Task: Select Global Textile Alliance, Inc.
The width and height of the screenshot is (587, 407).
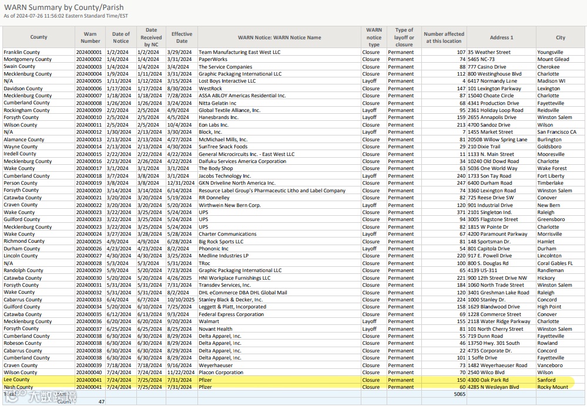Action: 229,110
